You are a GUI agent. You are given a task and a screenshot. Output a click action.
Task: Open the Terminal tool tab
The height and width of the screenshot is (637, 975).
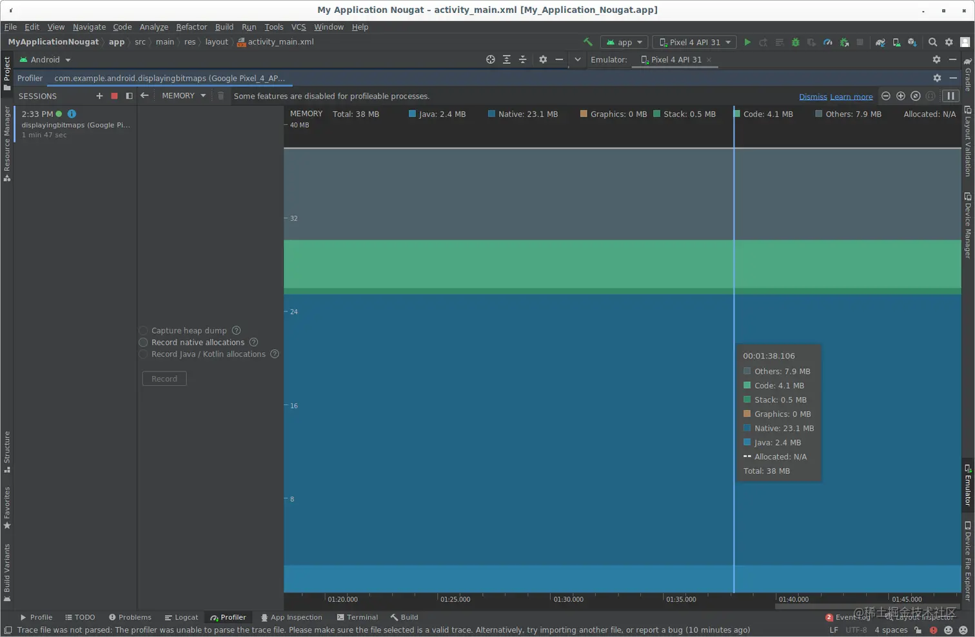pos(357,617)
